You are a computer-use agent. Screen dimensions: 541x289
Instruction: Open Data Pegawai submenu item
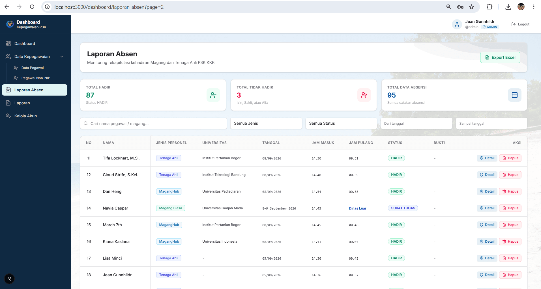[x=33, y=68]
